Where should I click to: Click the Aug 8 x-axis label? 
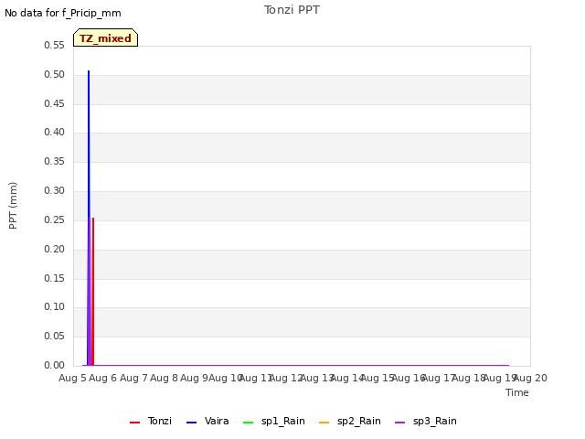(165, 378)
